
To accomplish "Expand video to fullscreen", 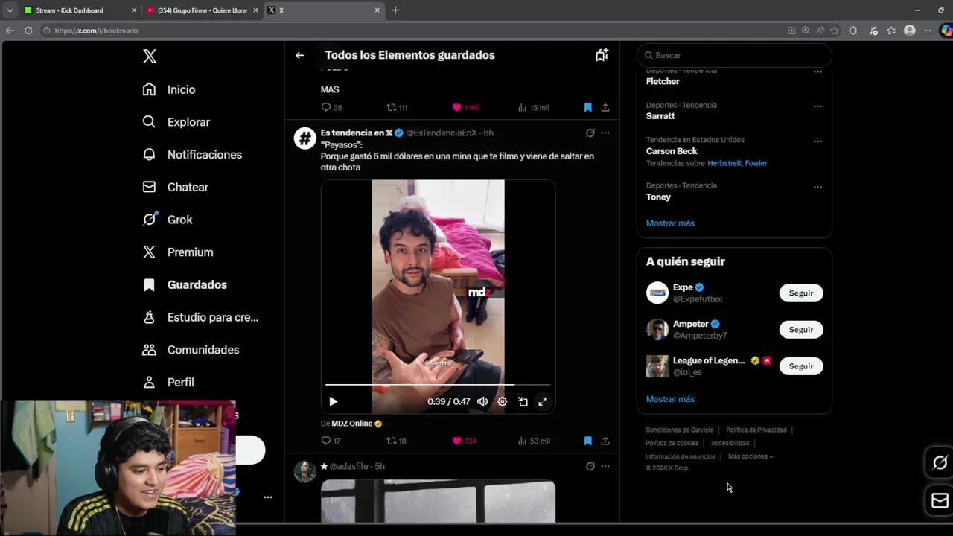I will (543, 401).
